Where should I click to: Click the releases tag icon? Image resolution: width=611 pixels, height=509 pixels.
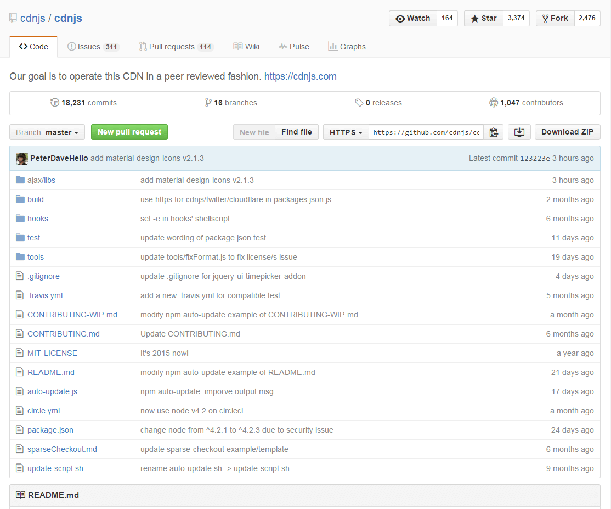pos(359,103)
